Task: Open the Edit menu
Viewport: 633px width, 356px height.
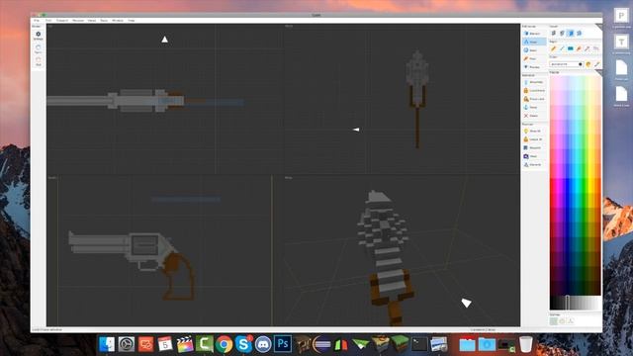Action: tap(48, 20)
